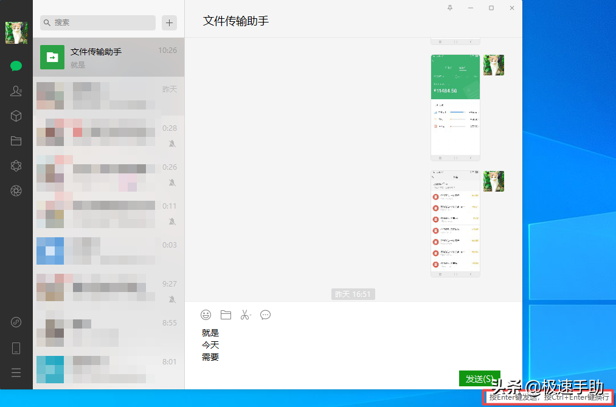The height and width of the screenshot is (407, 616).
Task: Maximize the WeChat window
Action: (491, 8)
